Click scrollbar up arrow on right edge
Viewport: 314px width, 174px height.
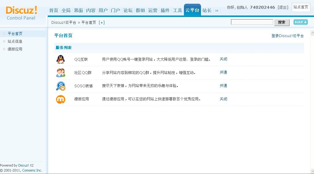pyautogui.click(x=312, y=33)
